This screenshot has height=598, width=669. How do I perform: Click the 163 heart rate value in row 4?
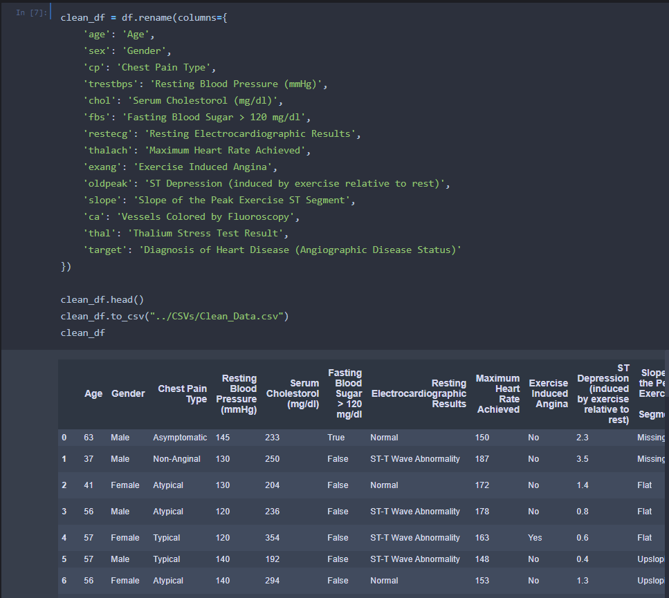[x=482, y=539]
